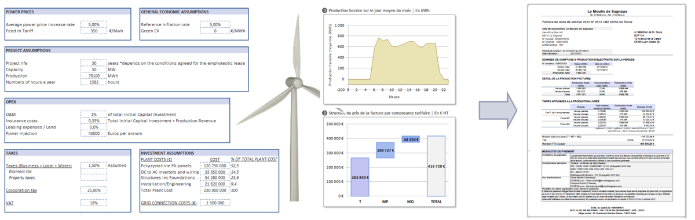Select the Project life value cell
Viewport: 695px width, 220px height.
pyautogui.click(x=94, y=63)
